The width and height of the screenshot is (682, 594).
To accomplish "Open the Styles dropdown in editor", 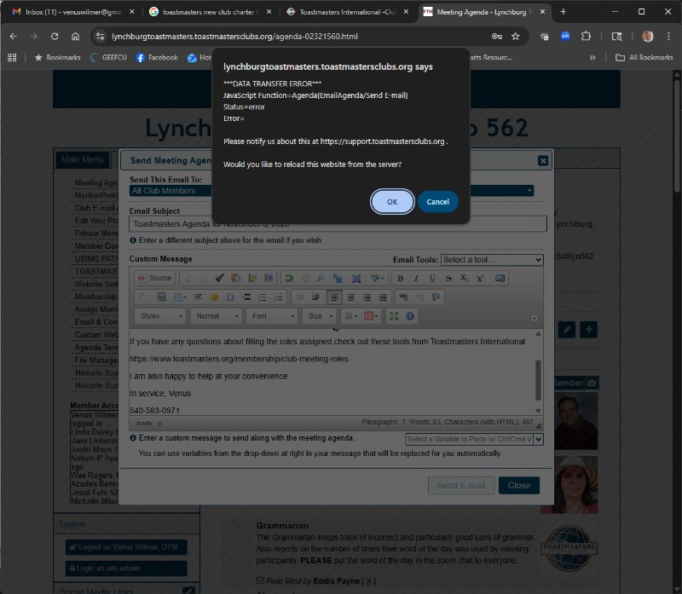I will [159, 316].
